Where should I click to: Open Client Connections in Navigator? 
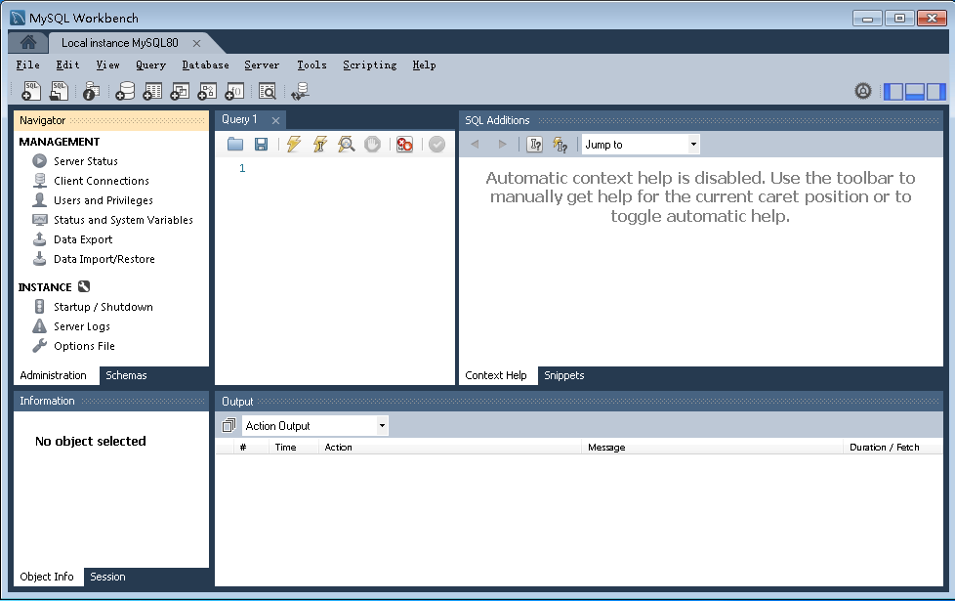tap(102, 181)
